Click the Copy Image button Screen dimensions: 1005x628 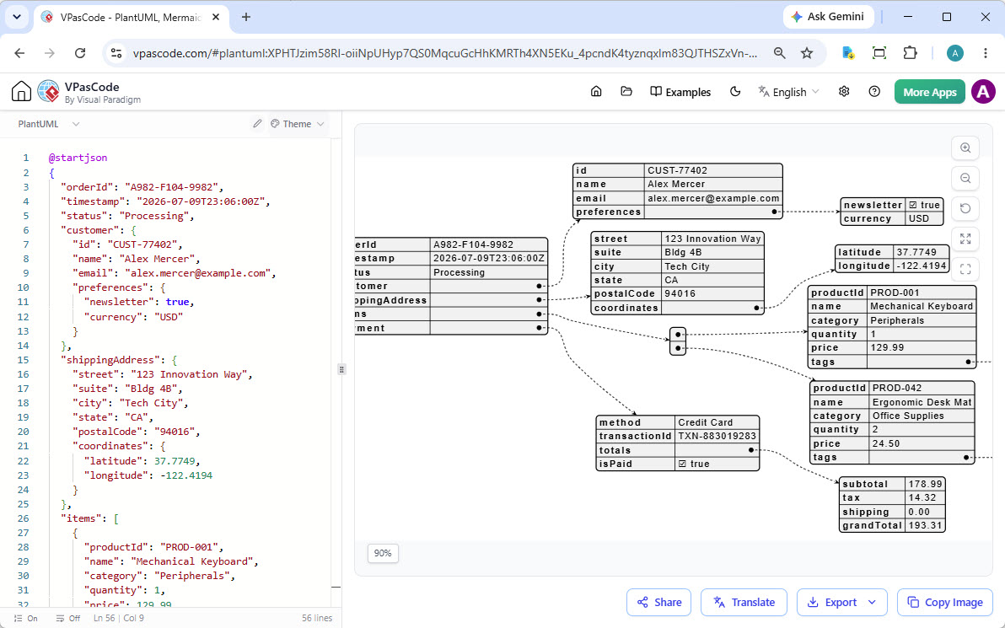pos(945,603)
